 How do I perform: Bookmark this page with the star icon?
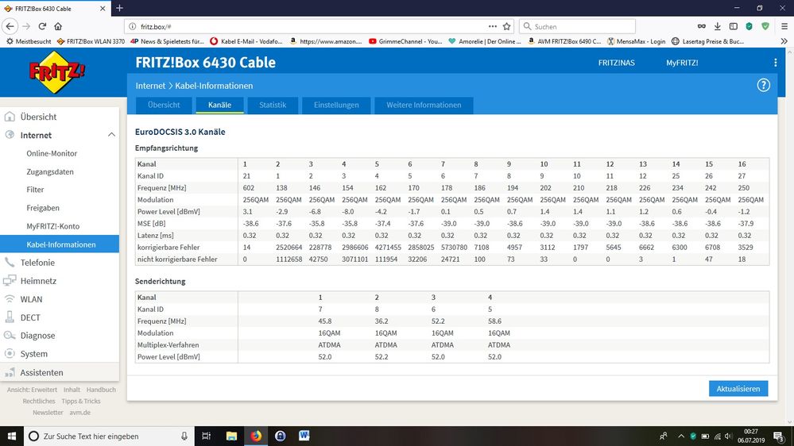[507, 26]
